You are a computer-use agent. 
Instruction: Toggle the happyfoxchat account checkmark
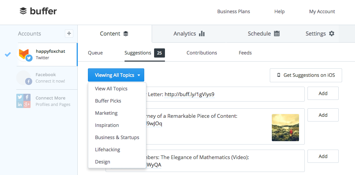(8, 54)
